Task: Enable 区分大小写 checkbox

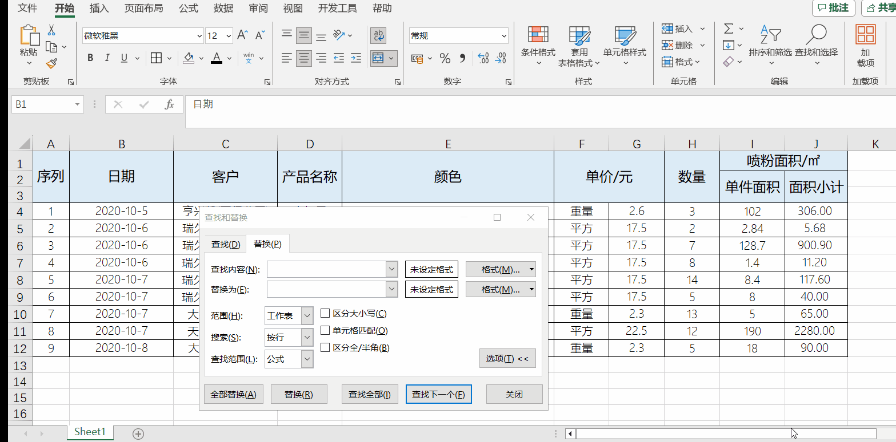Action: coord(325,314)
